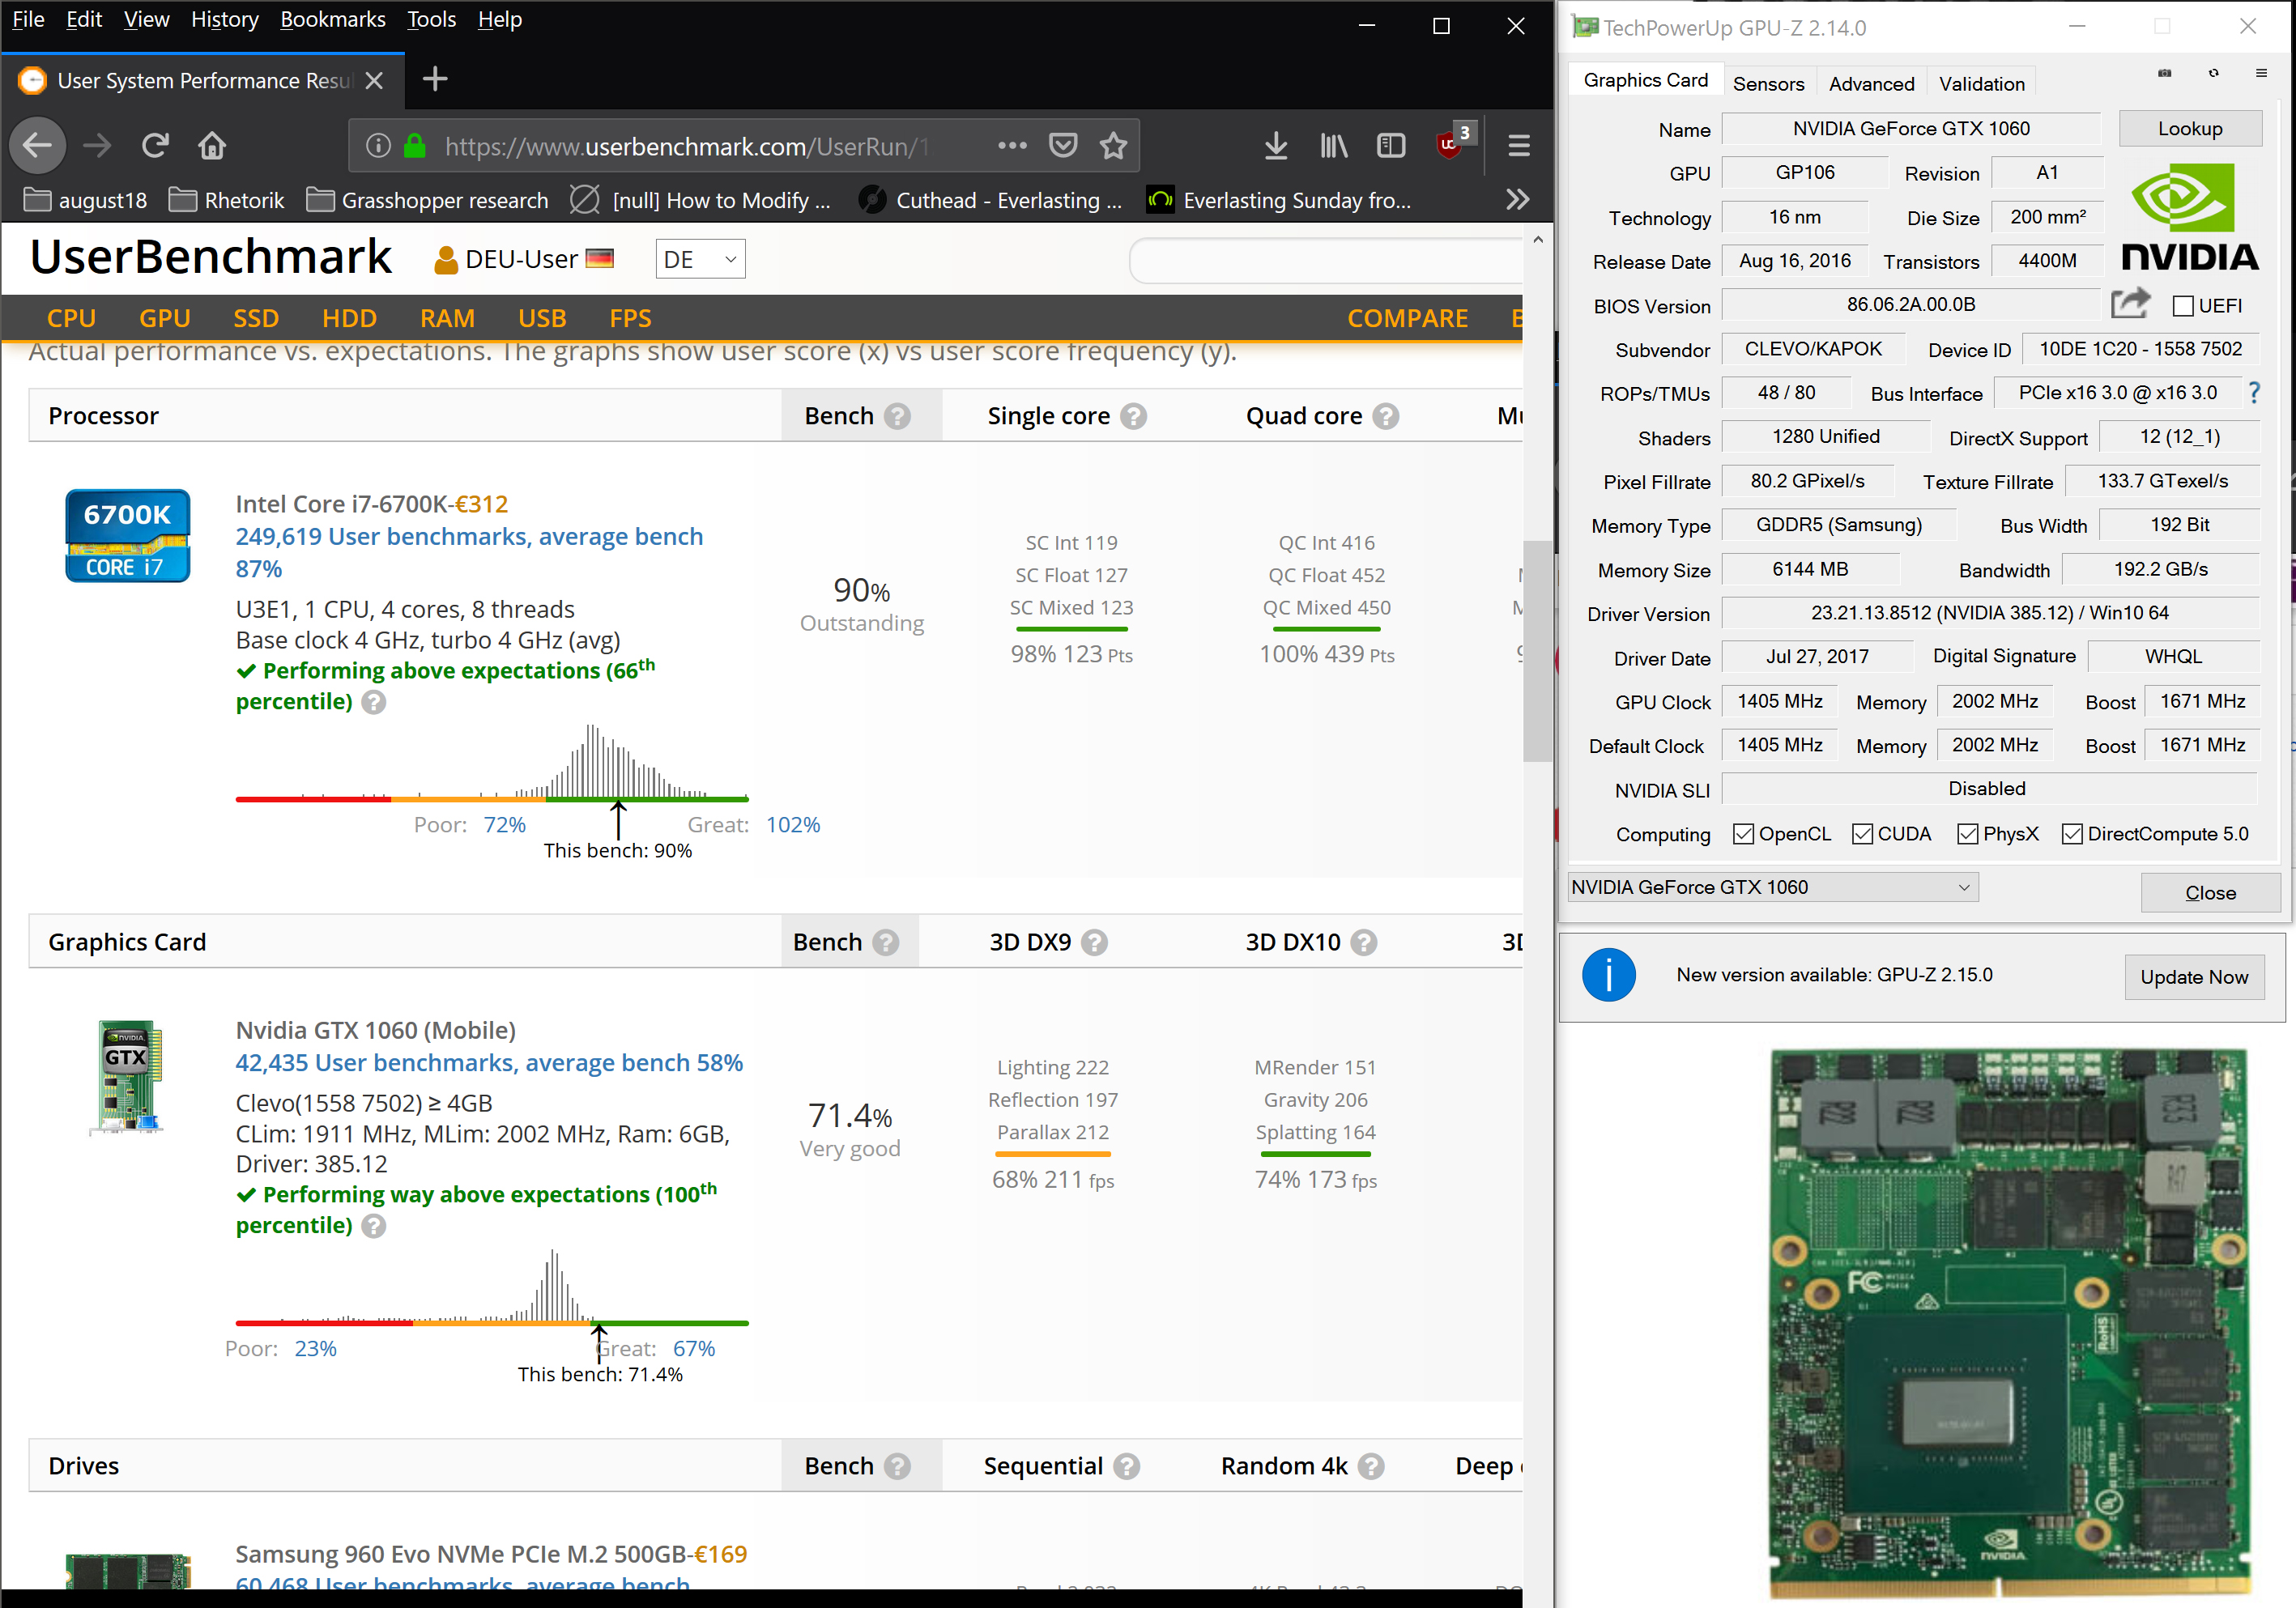
Task: Click the webpage vertical scrollbar thumb
Action: tap(1537, 650)
